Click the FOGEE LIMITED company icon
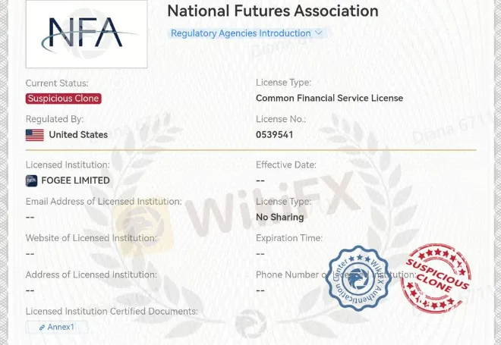 pos(32,180)
